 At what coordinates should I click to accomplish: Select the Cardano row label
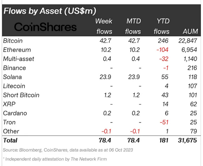15,113
